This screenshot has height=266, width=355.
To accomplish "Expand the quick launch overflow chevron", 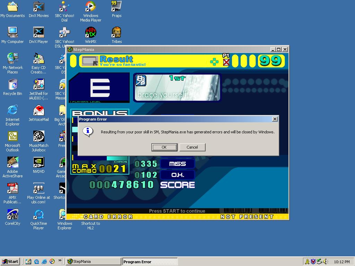I will tap(60, 260).
